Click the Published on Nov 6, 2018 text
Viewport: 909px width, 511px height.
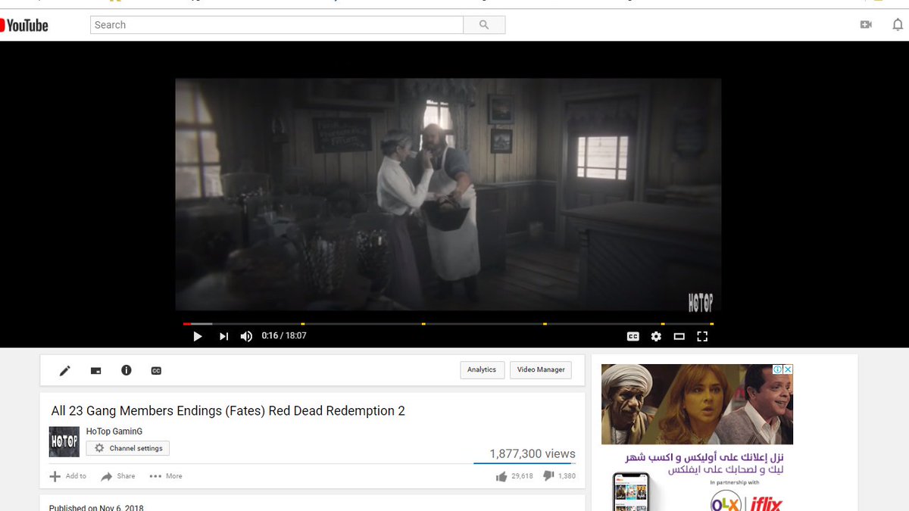click(x=96, y=507)
